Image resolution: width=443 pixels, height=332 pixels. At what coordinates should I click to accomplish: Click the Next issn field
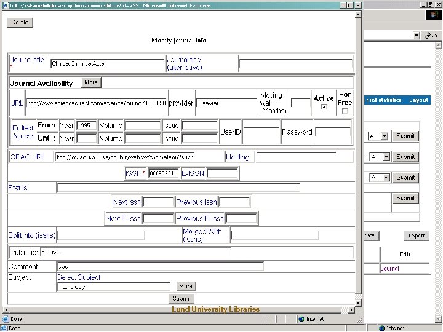(159, 202)
